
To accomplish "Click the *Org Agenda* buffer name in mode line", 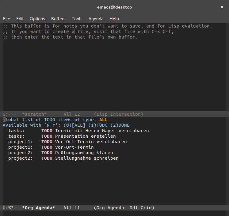I will [x=39, y=208].
